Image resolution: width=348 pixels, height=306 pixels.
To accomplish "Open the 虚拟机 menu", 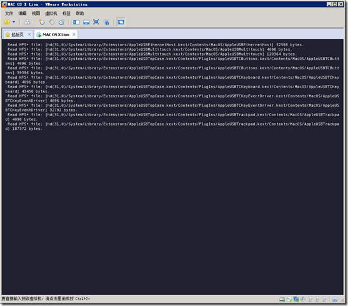I will coord(51,13).
